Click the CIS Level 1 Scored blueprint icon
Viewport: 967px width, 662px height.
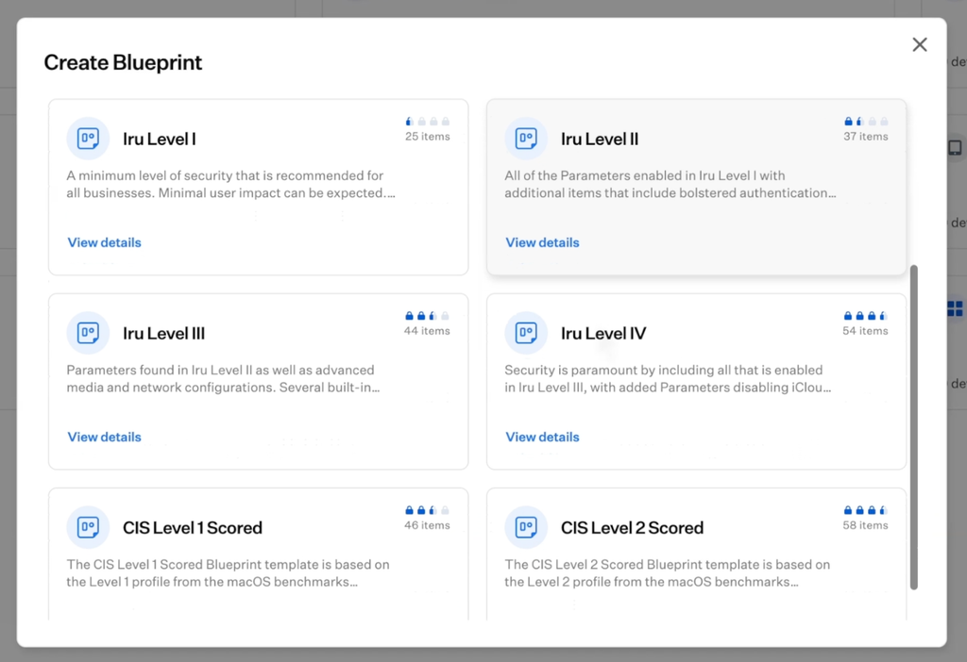pos(88,528)
